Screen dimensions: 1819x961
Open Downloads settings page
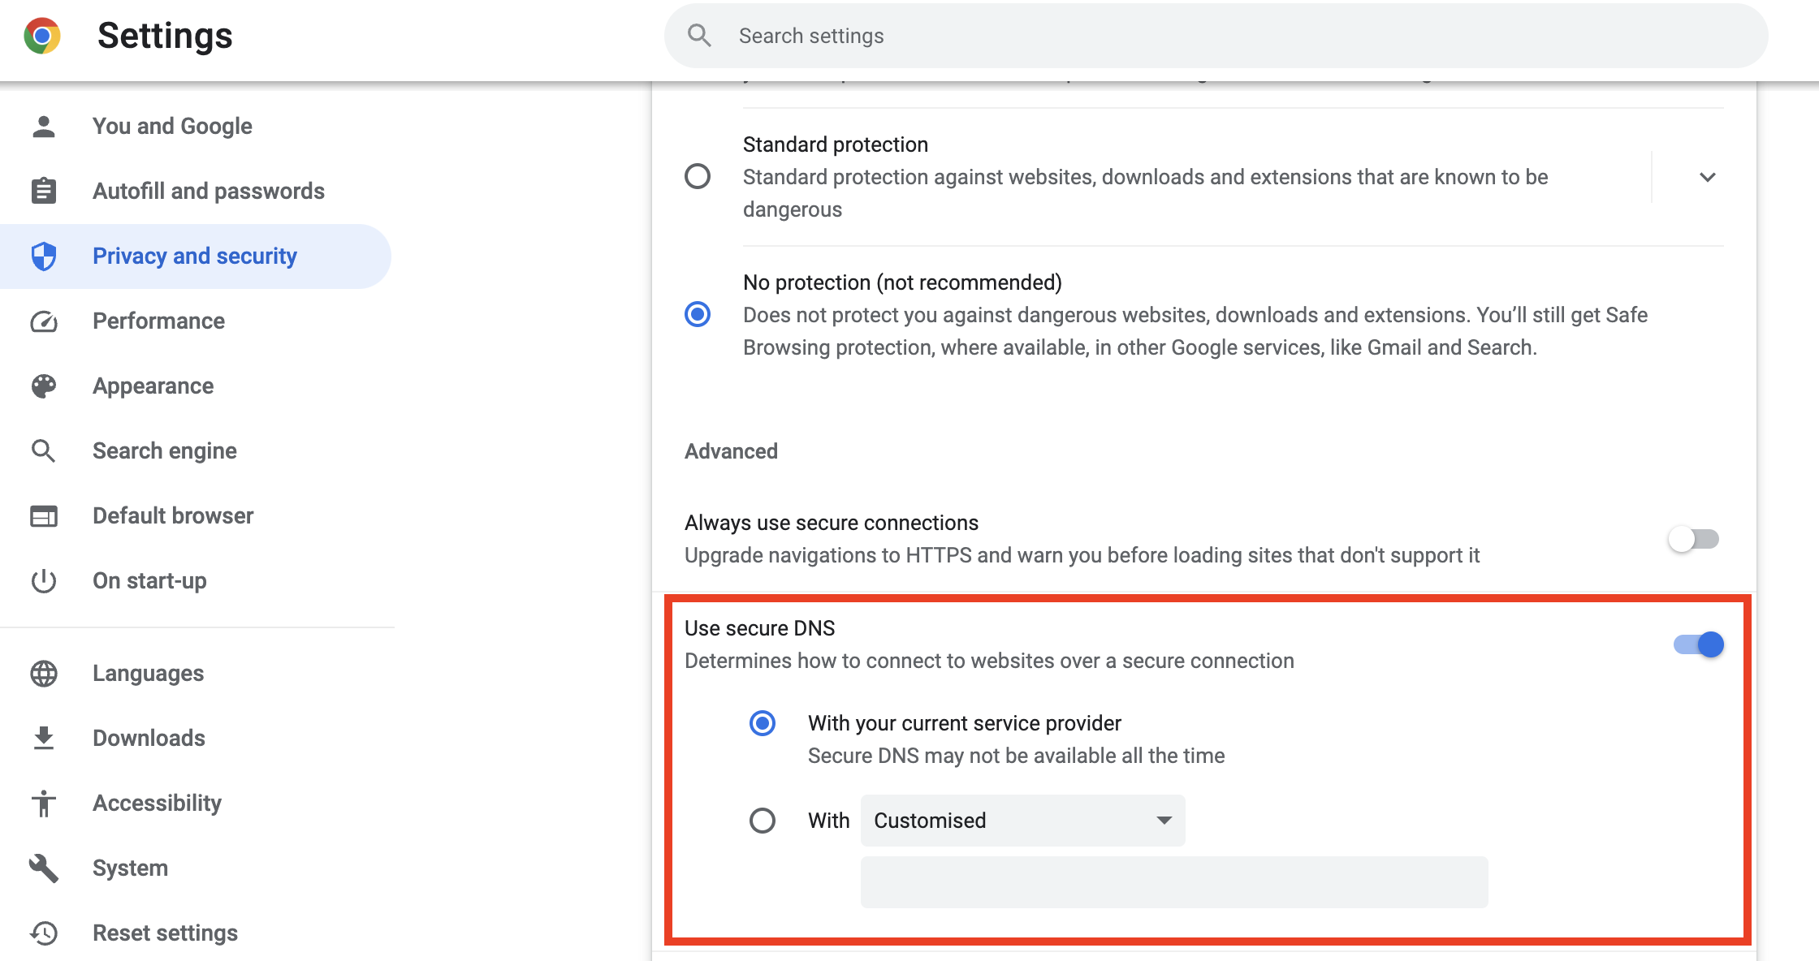(x=149, y=739)
